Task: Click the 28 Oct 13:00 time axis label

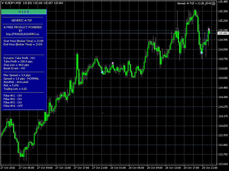Action: pos(173,168)
